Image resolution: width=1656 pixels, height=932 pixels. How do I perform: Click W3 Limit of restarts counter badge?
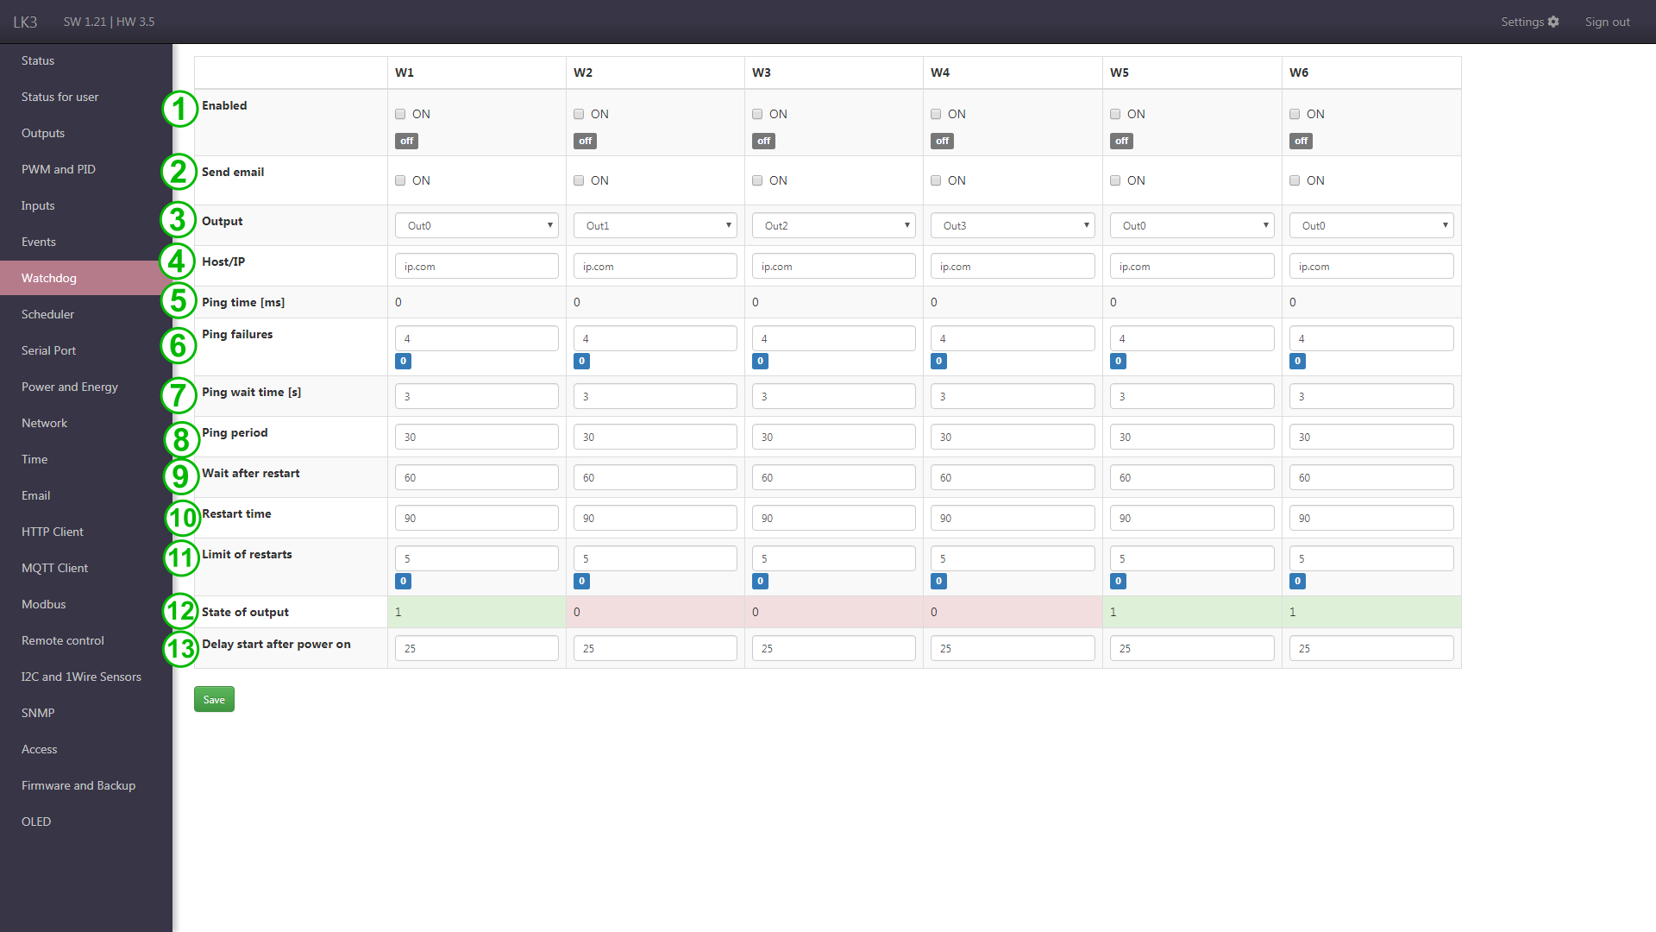[760, 581]
